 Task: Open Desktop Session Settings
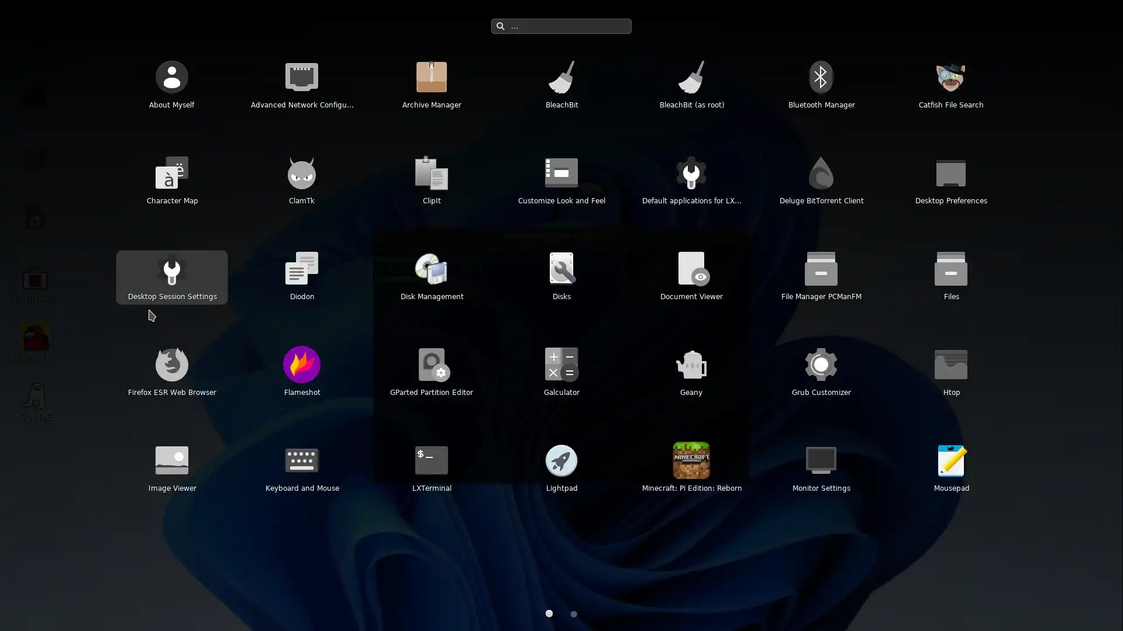pyautogui.click(x=172, y=277)
